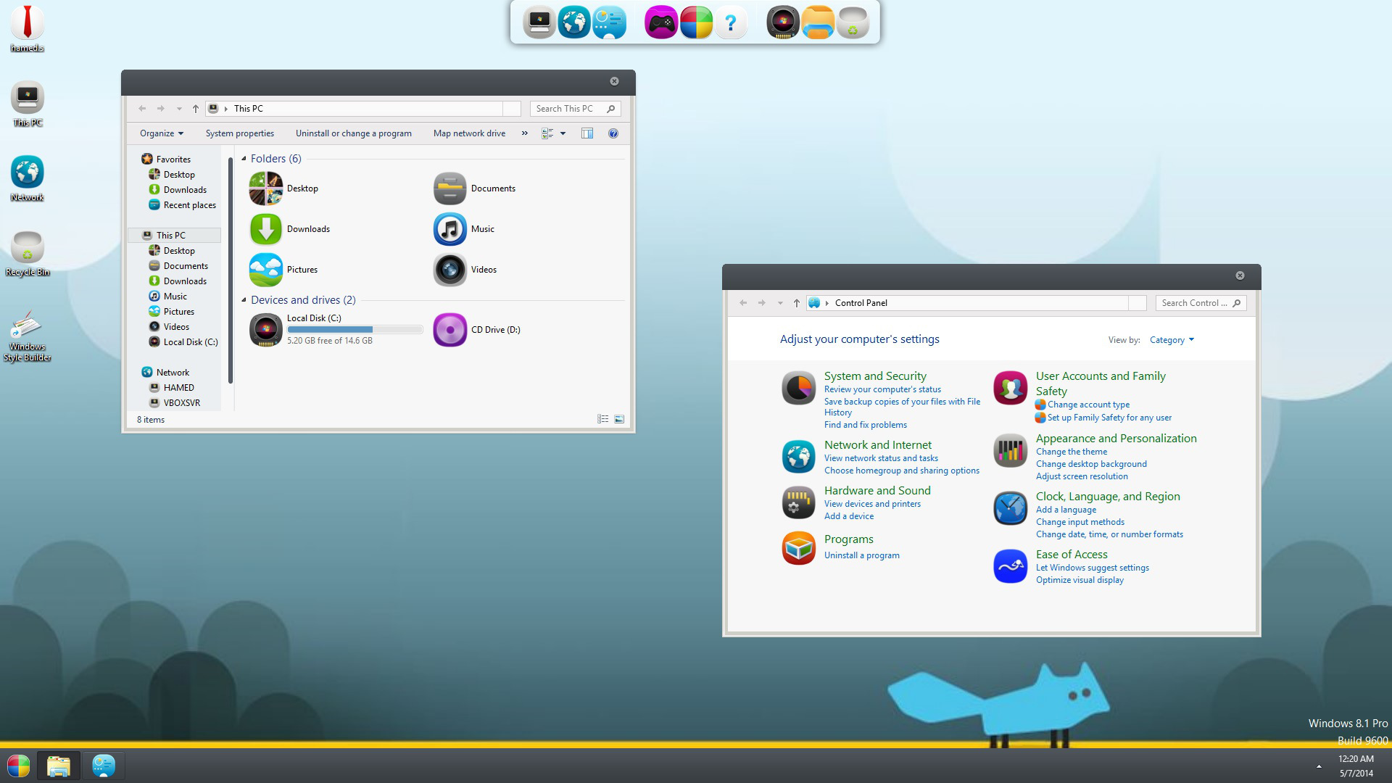Expand the View options chevron in File Explorer

coord(564,133)
